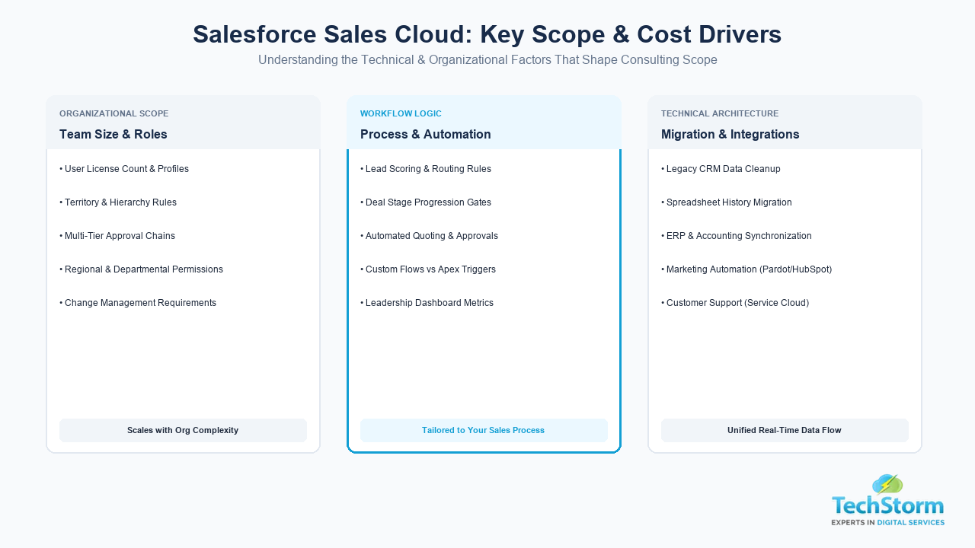Click the subtitle about consulting scope factors

(x=487, y=59)
